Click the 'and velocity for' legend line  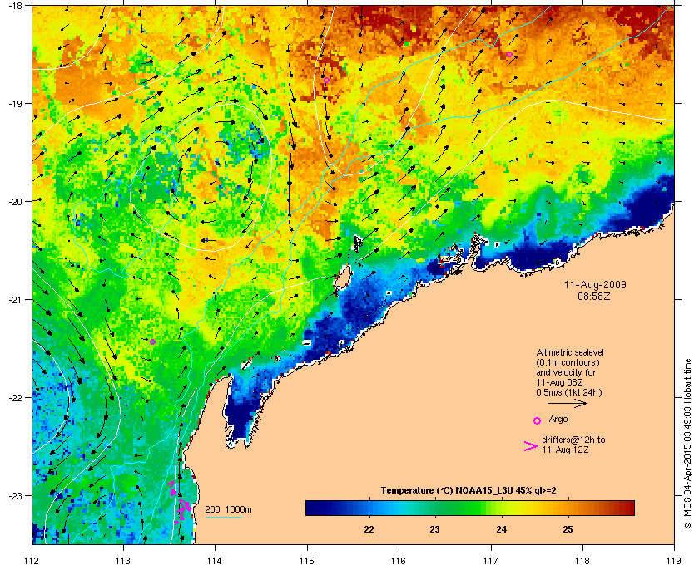point(566,372)
